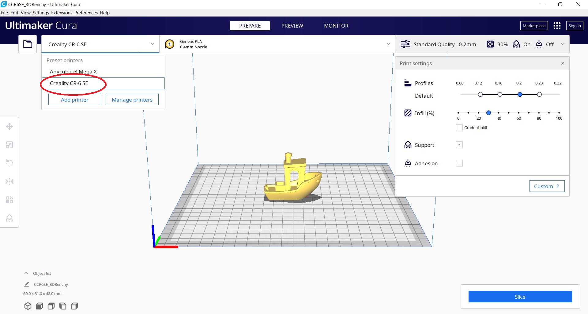Click the Add printer button
The image size is (588, 314).
tap(74, 100)
